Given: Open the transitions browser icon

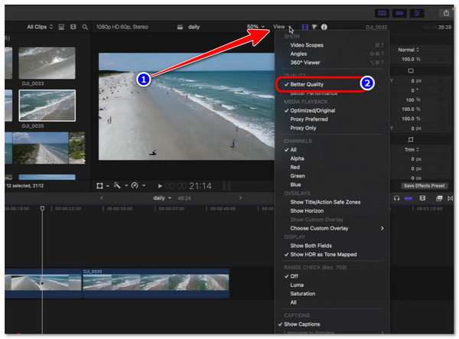Looking at the screenshot, I should pyautogui.click(x=451, y=198).
